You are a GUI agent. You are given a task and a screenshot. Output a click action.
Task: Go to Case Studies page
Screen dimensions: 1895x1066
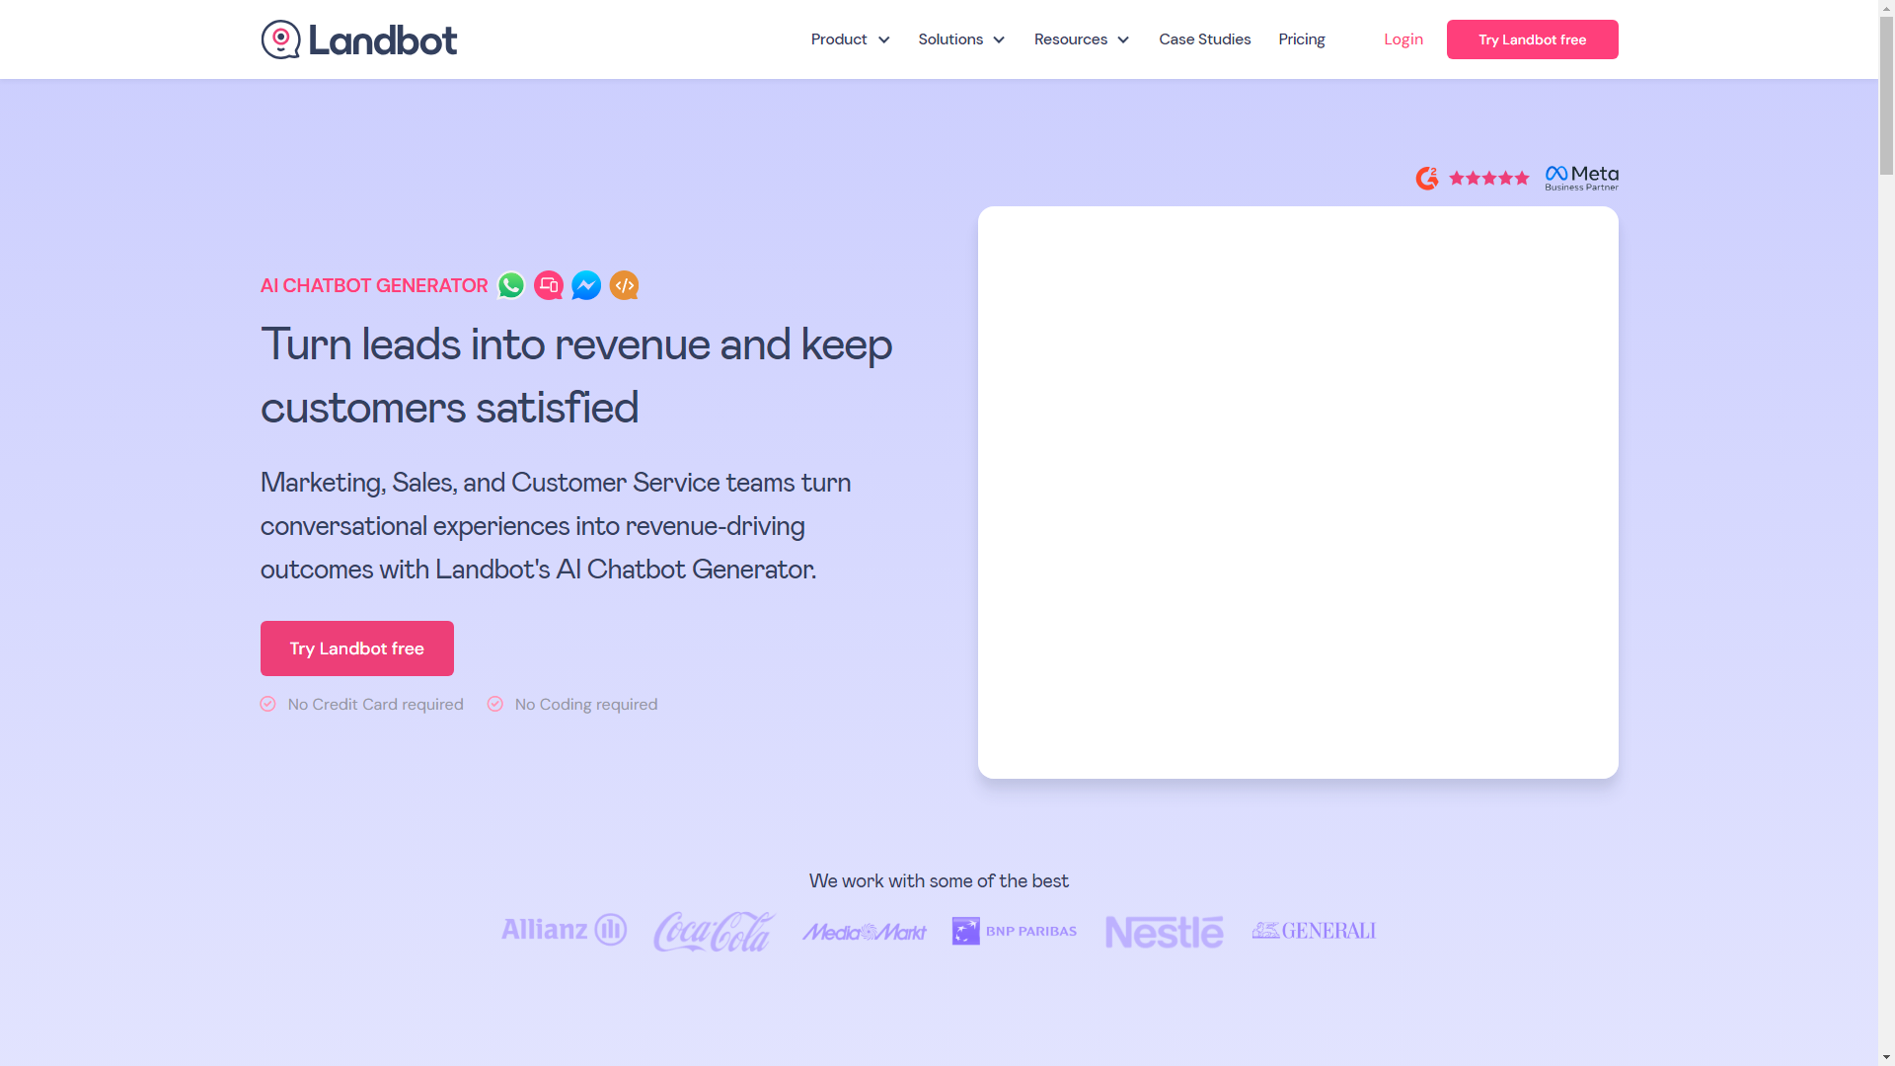1204,39
